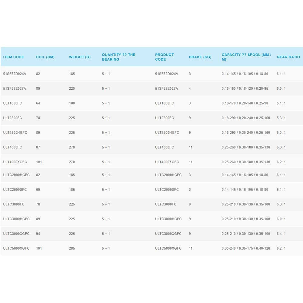Click capacity cell starting with 0.18-170
The image size is (303, 303).
[245, 103]
